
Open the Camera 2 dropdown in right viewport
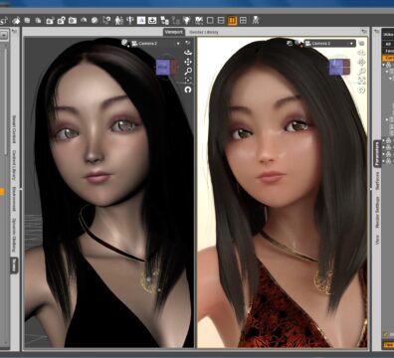click(329, 44)
